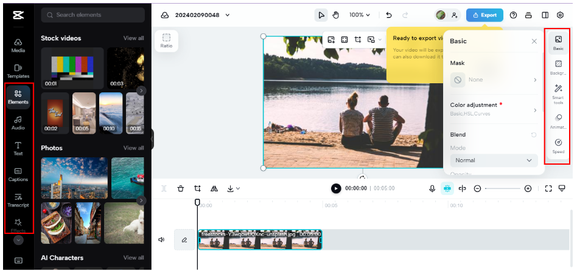The width and height of the screenshot is (577, 271).
Task: Open the Media sidebar panel
Action: click(x=18, y=46)
